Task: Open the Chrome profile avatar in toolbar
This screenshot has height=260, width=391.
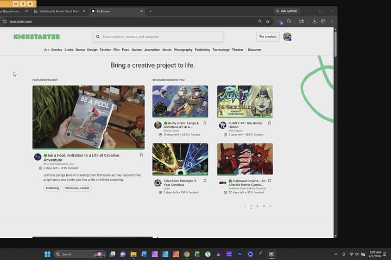Action: pyautogui.click(x=323, y=22)
